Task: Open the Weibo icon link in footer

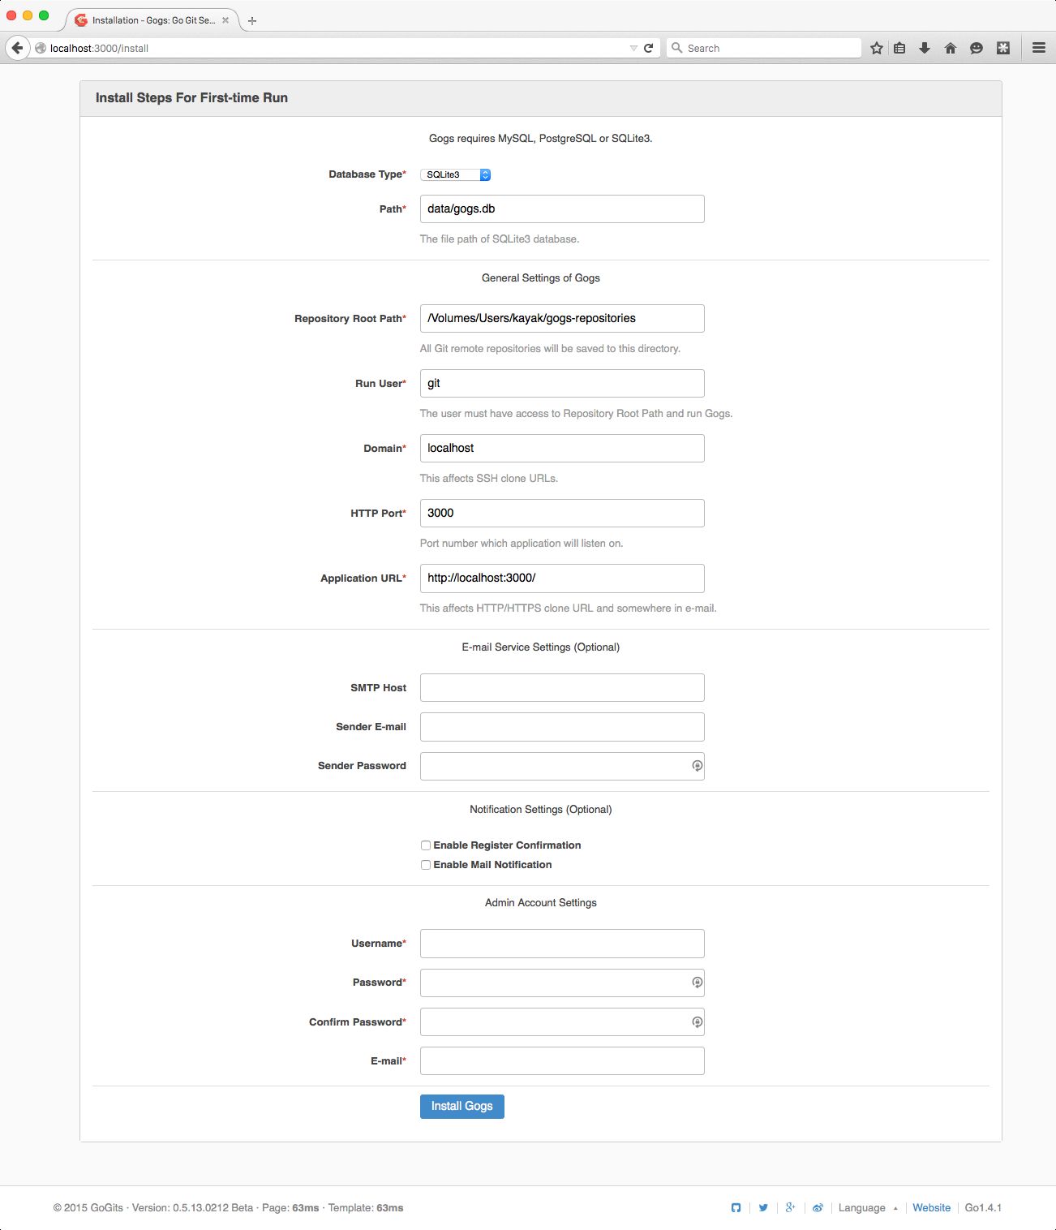Action: 818,1207
